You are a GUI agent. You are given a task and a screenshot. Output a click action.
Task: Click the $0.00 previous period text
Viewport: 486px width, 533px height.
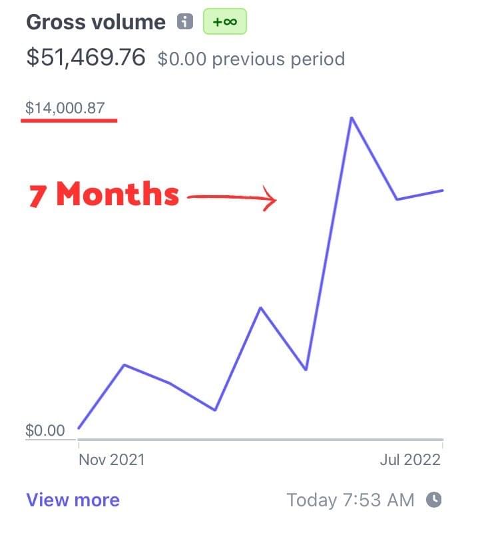(251, 59)
